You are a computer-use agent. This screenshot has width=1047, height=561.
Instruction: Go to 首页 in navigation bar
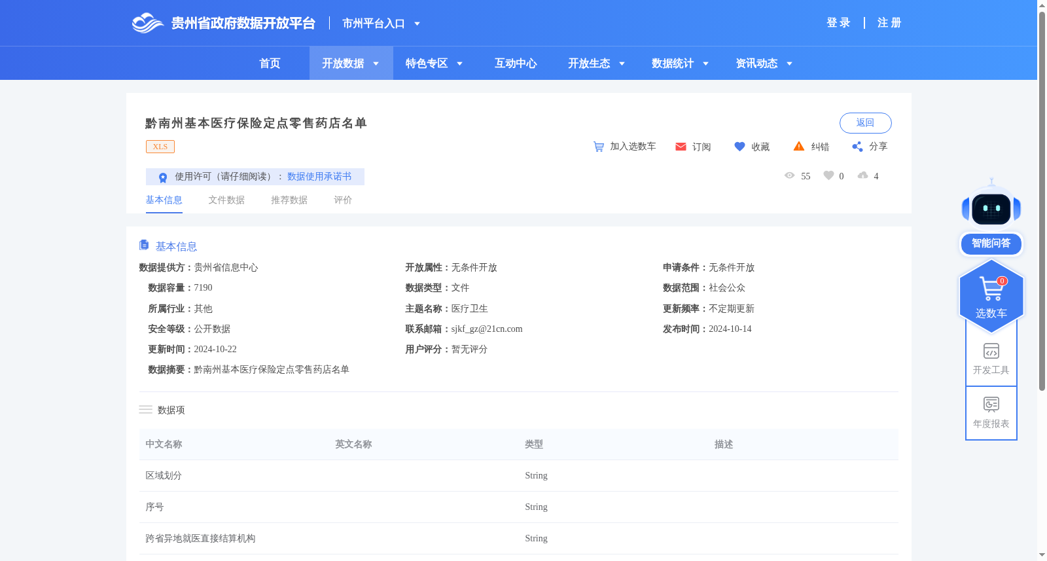pos(270,63)
